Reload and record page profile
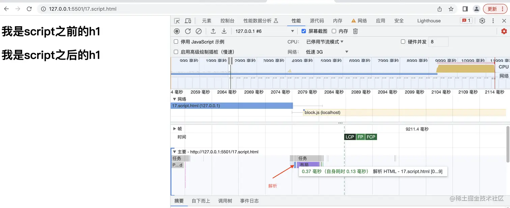 (188, 31)
